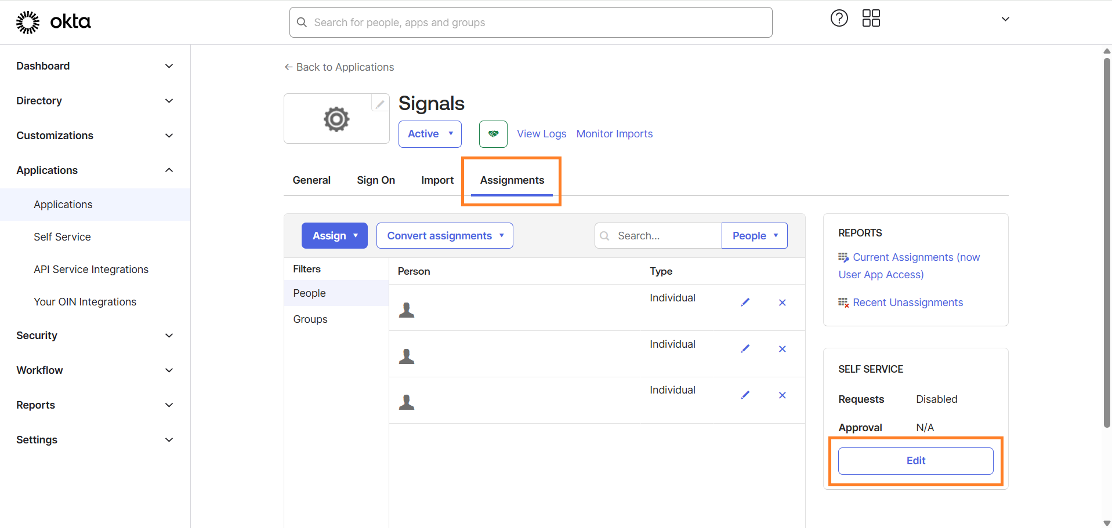Screen dimensions: 1112x528
Task: Click the green handshake icon button
Action: [493, 134]
